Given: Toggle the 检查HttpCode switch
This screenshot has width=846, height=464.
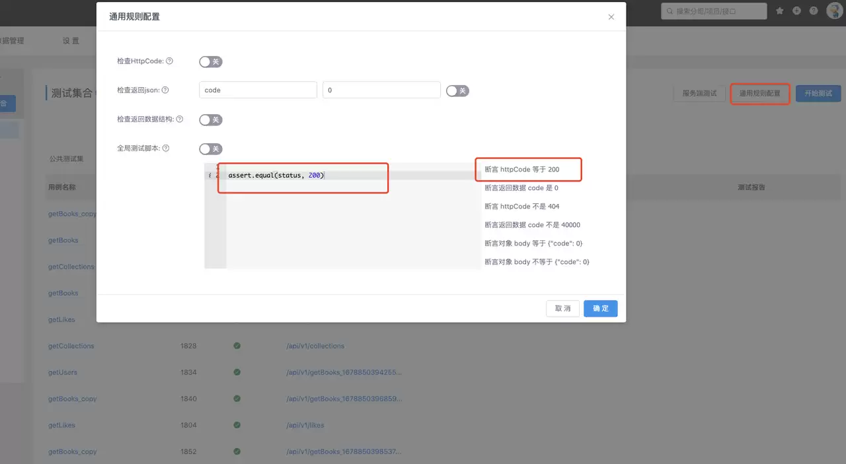Looking at the screenshot, I should [x=211, y=61].
